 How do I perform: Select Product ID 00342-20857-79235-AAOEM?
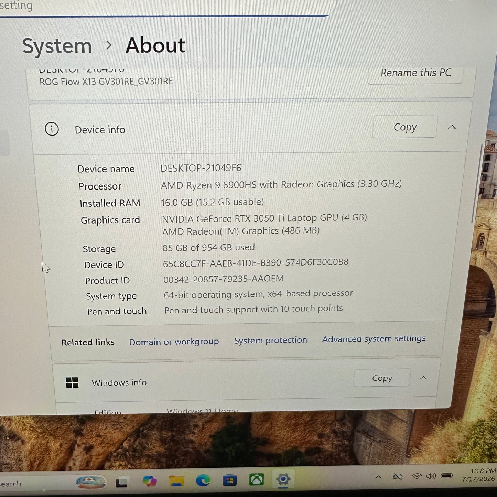[x=224, y=279]
